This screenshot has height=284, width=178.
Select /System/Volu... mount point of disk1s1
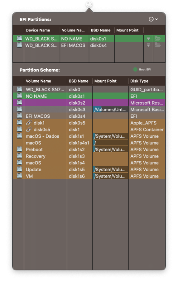click(110, 136)
